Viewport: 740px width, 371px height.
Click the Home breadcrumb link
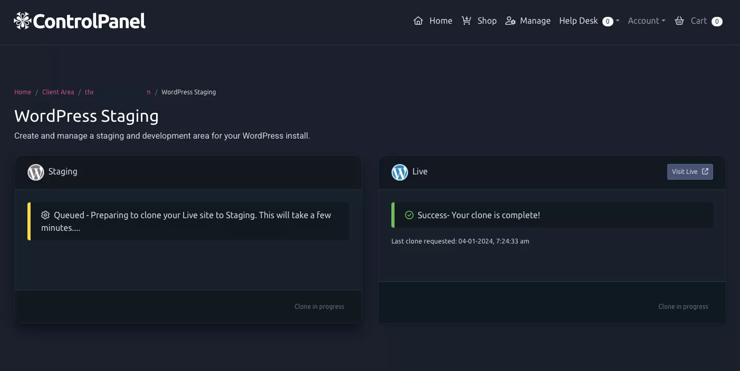[23, 92]
